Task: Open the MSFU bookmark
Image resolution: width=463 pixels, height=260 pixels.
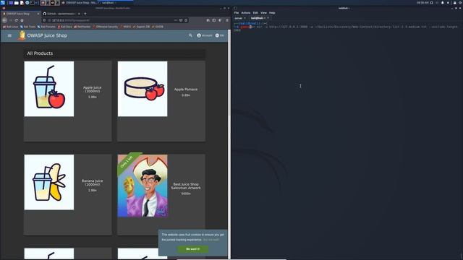Action: pos(125,27)
